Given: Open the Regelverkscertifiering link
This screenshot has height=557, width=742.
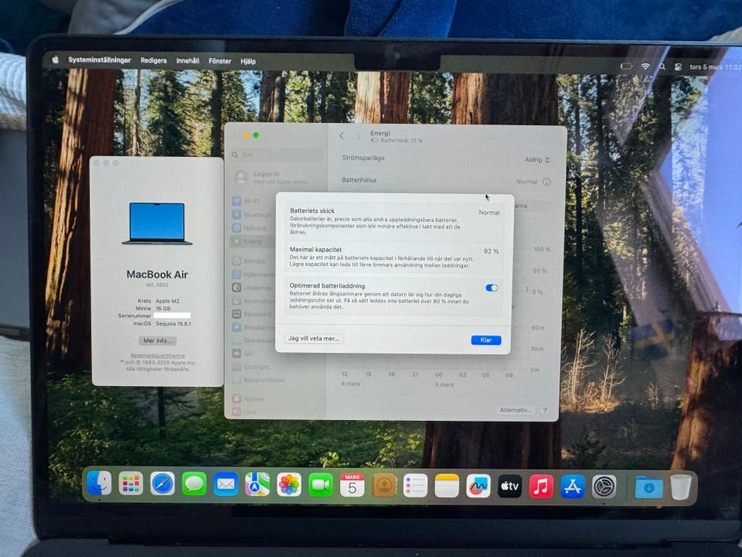Looking at the screenshot, I should 158,355.
